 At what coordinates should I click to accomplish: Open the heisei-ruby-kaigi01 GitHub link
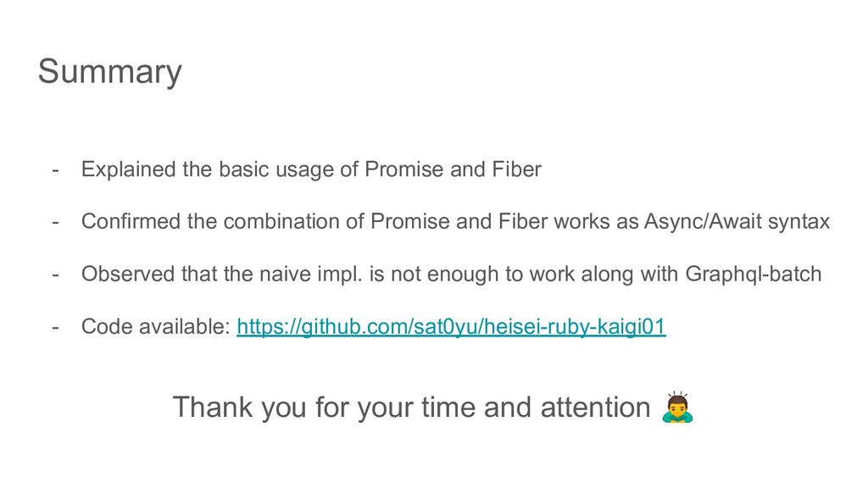pos(451,328)
